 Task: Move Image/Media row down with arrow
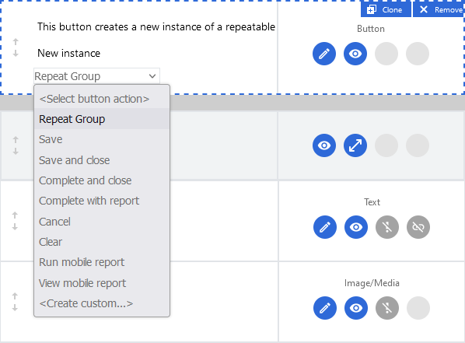pos(15,308)
